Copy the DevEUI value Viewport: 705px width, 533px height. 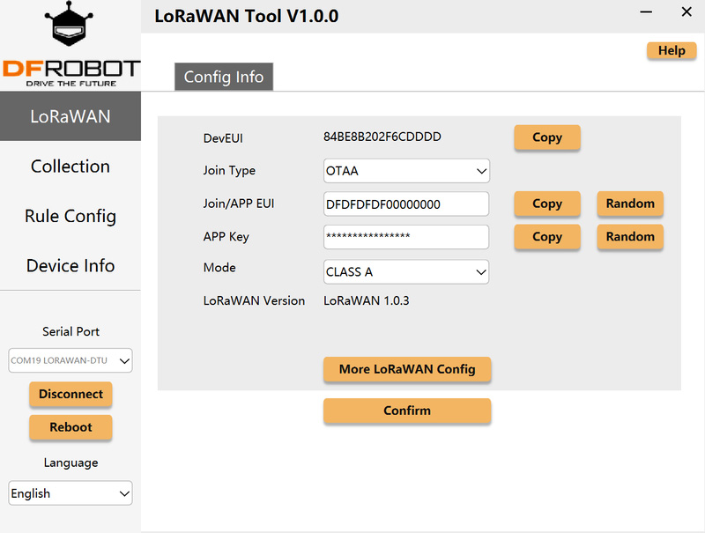tap(546, 137)
